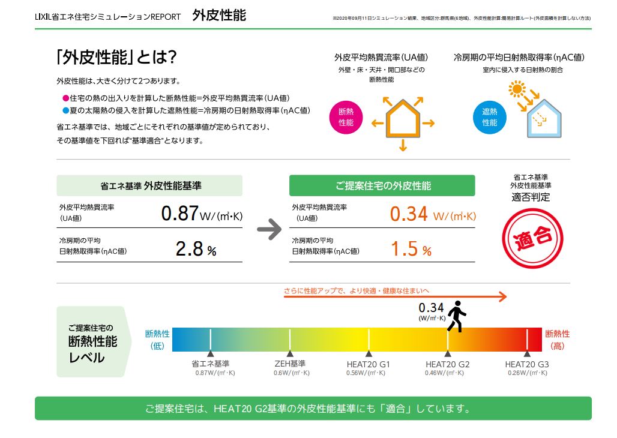
Task: Click the red 断熱性(高) label
Action: point(557,340)
